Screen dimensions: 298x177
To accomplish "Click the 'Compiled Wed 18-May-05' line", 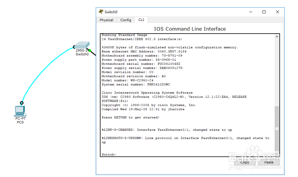I will pos(143,109).
